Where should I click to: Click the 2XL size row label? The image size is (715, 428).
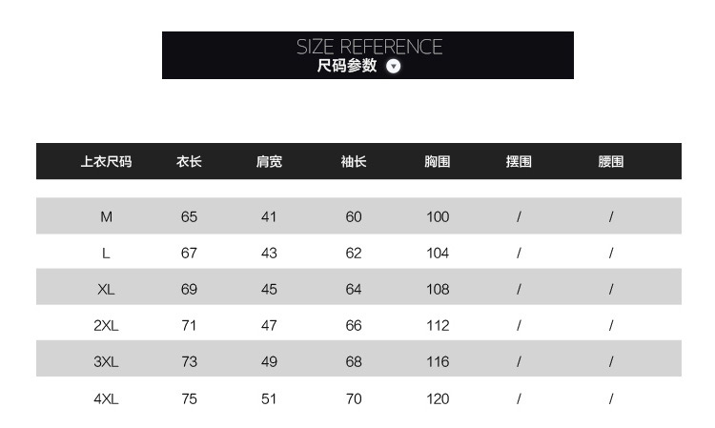point(106,325)
